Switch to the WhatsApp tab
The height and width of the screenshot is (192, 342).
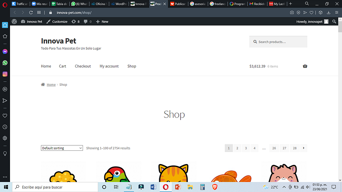pos(79,4)
